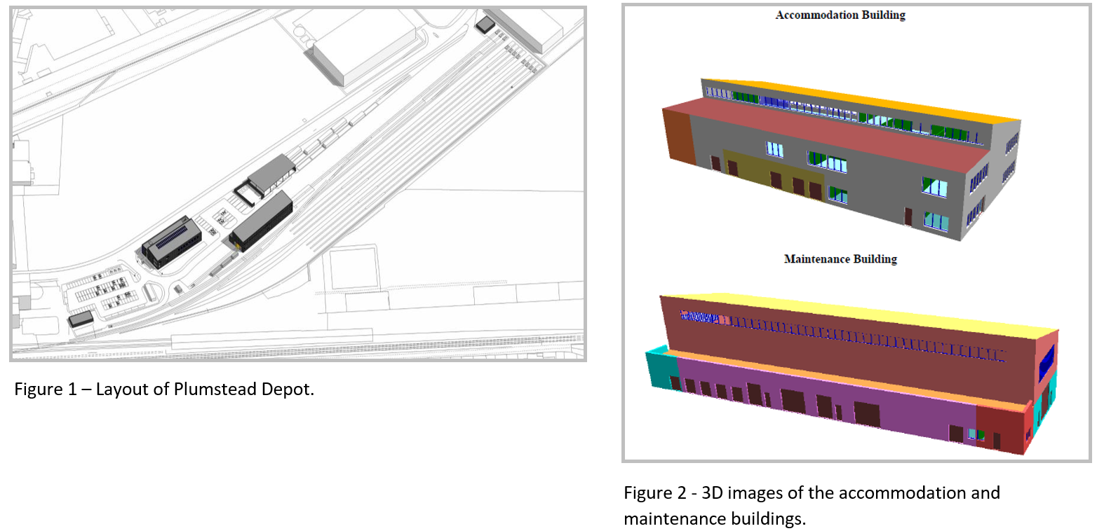The image size is (1097, 531).
Task: Click the 'Maintenance Building' heading
Action: coord(840,259)
